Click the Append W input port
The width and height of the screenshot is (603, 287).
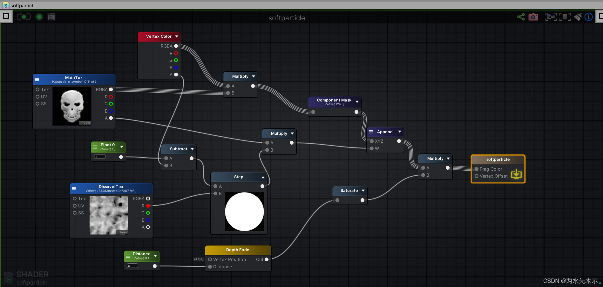[x=372, y=148]
